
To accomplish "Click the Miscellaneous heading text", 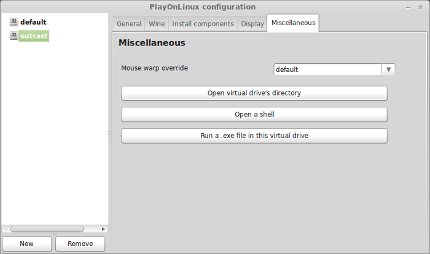I will [152, 43].
